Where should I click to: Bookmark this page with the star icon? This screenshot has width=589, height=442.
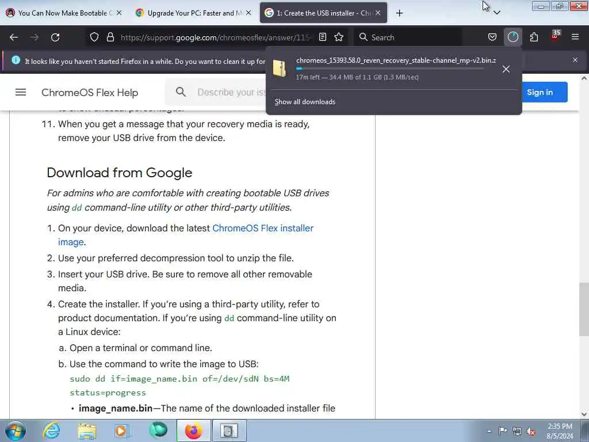coord(339,37)
